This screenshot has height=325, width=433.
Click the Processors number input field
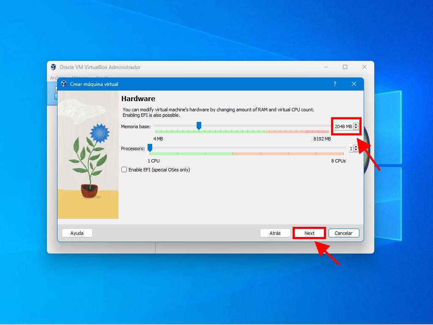pyautogui.click(x=351, y=149)
